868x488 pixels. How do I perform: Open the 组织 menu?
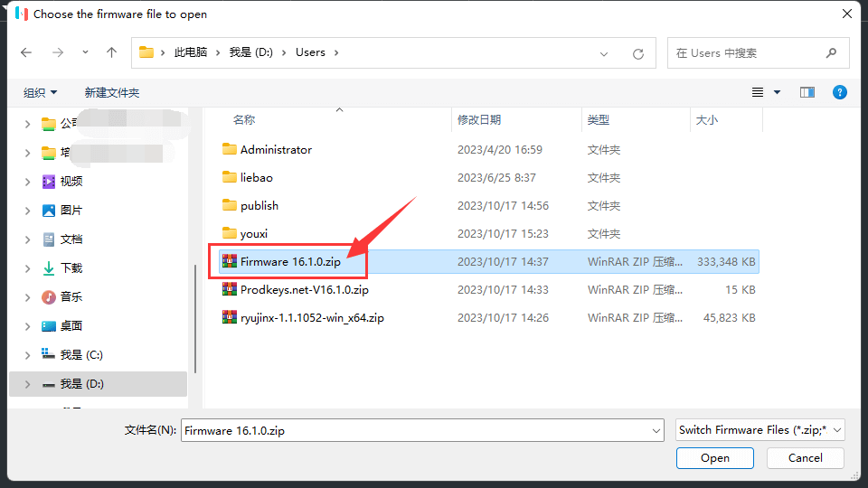click(40, 92)
